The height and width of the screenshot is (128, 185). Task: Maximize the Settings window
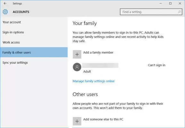pos(170,4)
